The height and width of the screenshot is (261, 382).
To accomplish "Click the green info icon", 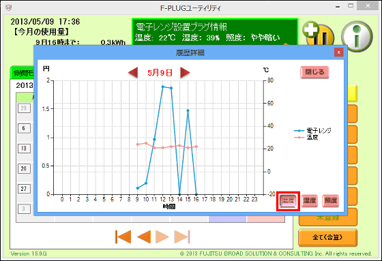I will click(x=357, y=36).
